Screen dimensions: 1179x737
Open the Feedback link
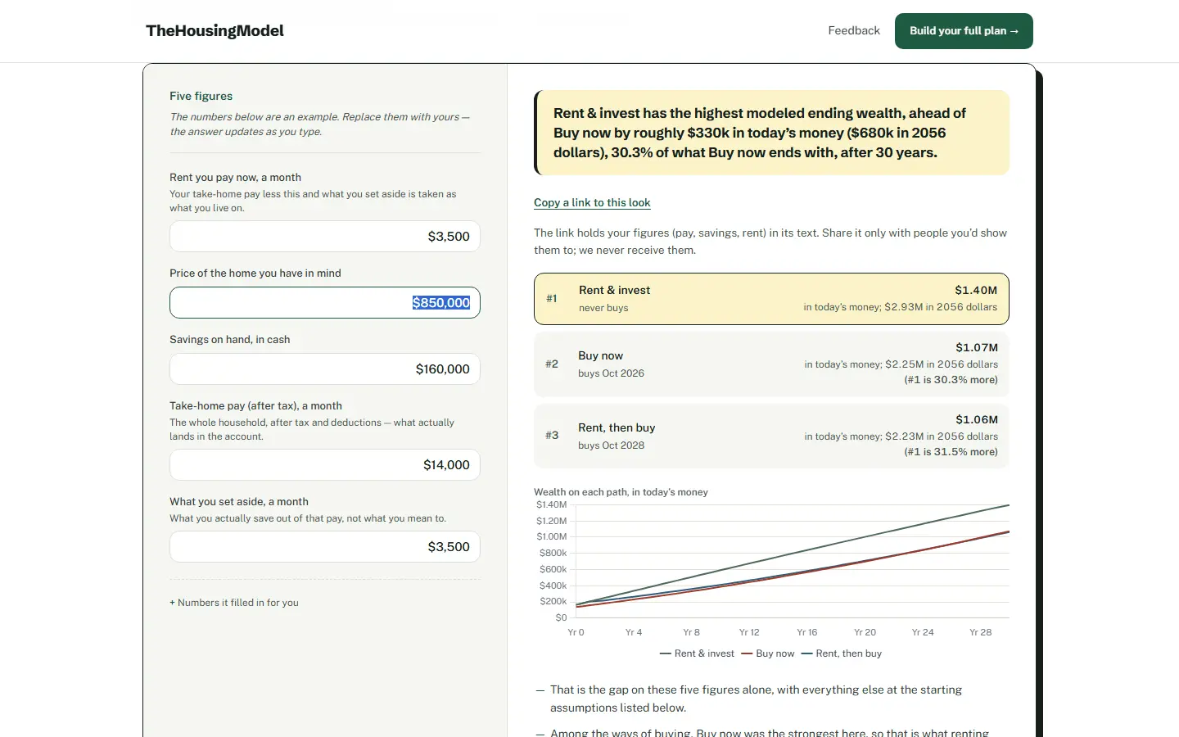(x=854, y=30)
